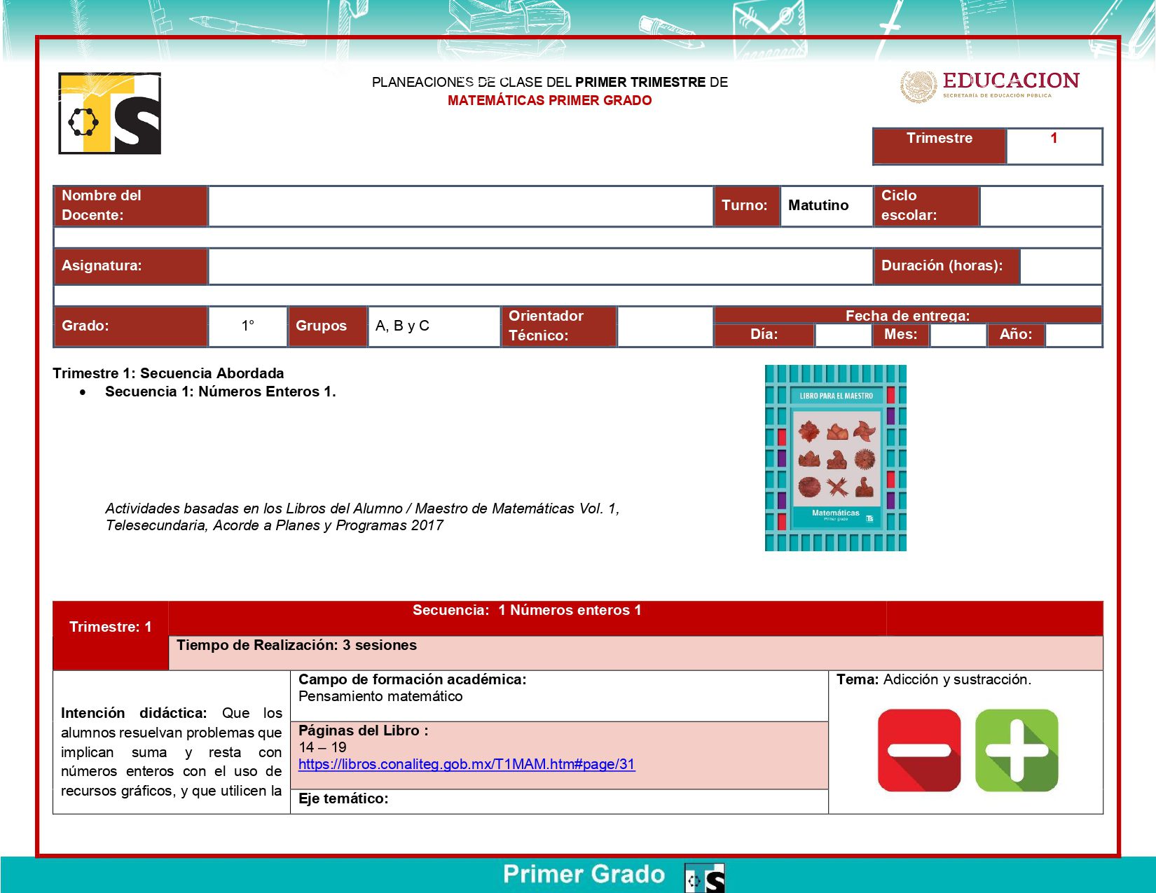Click 'Pensamiento matemático' text
Viewport: 1156px width, 893px height.
[380, 696]
